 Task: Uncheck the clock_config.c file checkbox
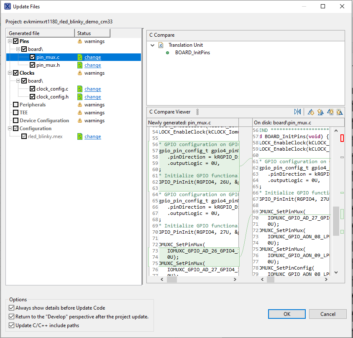pyautogui.click(x=33, y=89)
